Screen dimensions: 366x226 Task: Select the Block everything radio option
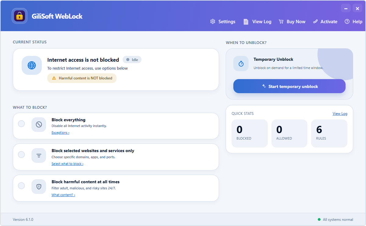(21, 124)
